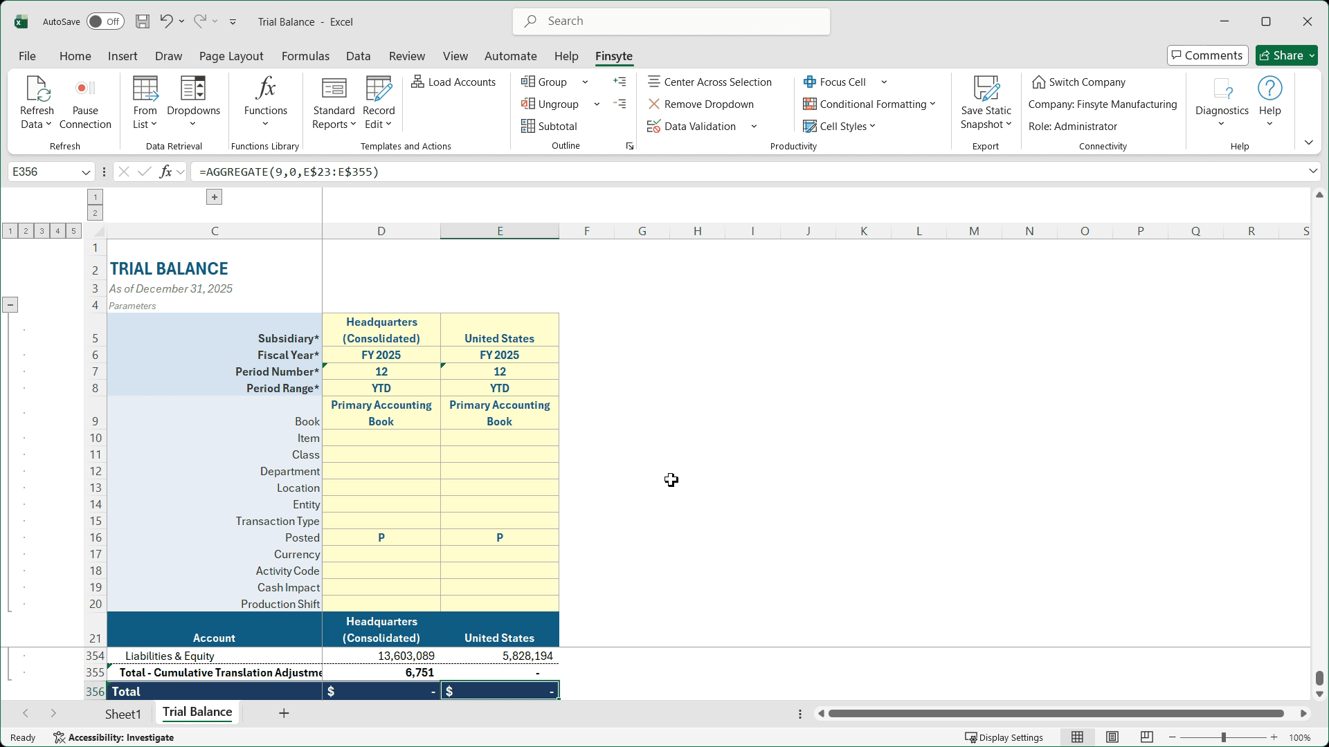Viewport: 1329px width, 747px height.
Task: Click the zoom in plus button
Action: (1274, 737)
